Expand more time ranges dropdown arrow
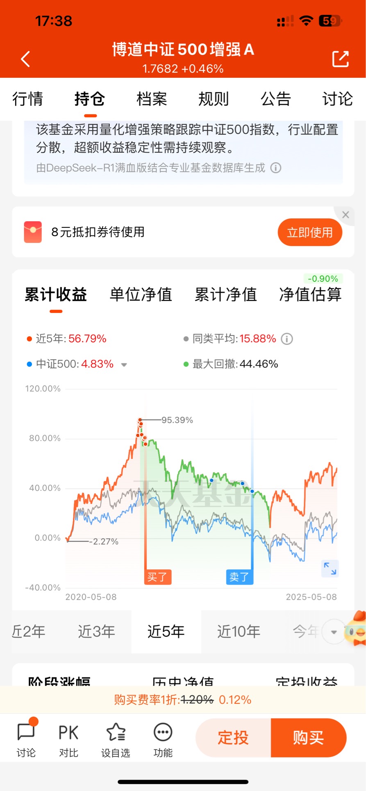 [x=334, y=632]
